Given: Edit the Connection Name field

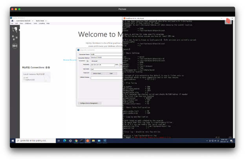Looking at the screenshot, I should 106,55.
